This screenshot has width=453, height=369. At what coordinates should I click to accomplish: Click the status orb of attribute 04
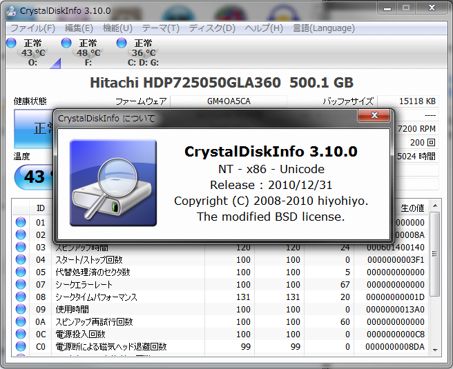(x=21, y=259)
